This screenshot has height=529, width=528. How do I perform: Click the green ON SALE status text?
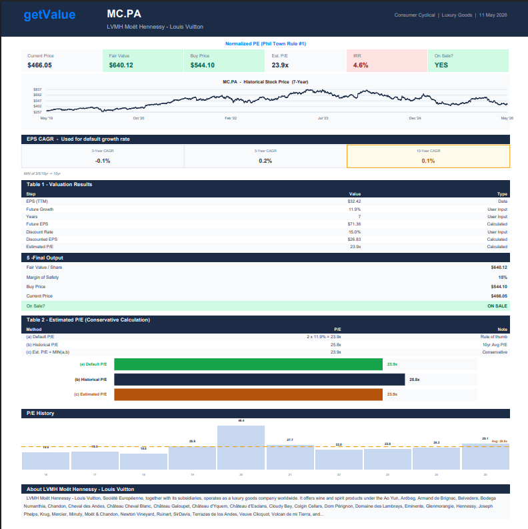click(497, 306)
